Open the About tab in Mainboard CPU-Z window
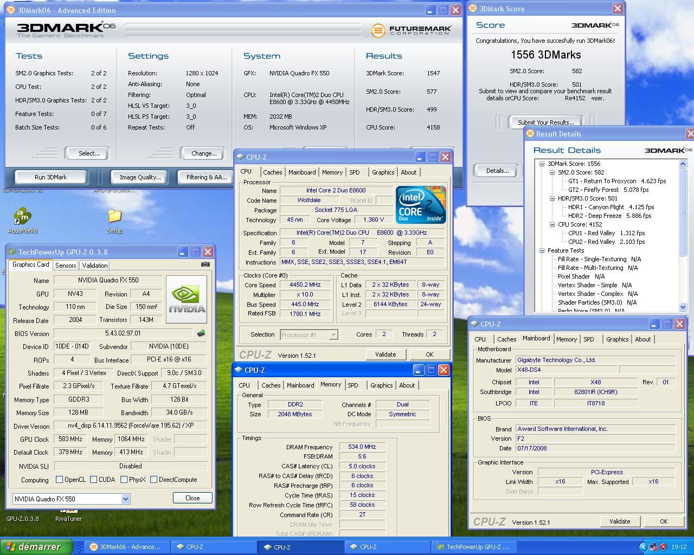The image size is (694, 555). [x=643, y=339]
